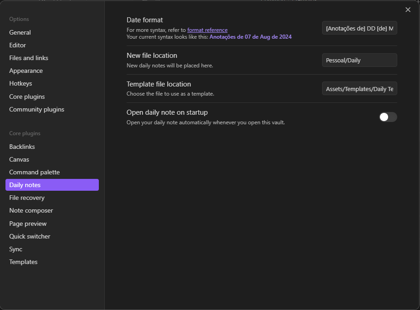
Task: Enable Open daily note on startup toggle
Action: (x=388, y=117)
